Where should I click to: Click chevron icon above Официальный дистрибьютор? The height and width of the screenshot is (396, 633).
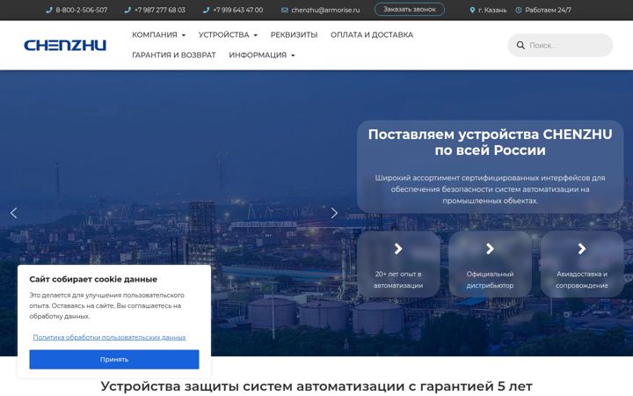point(490,248)
